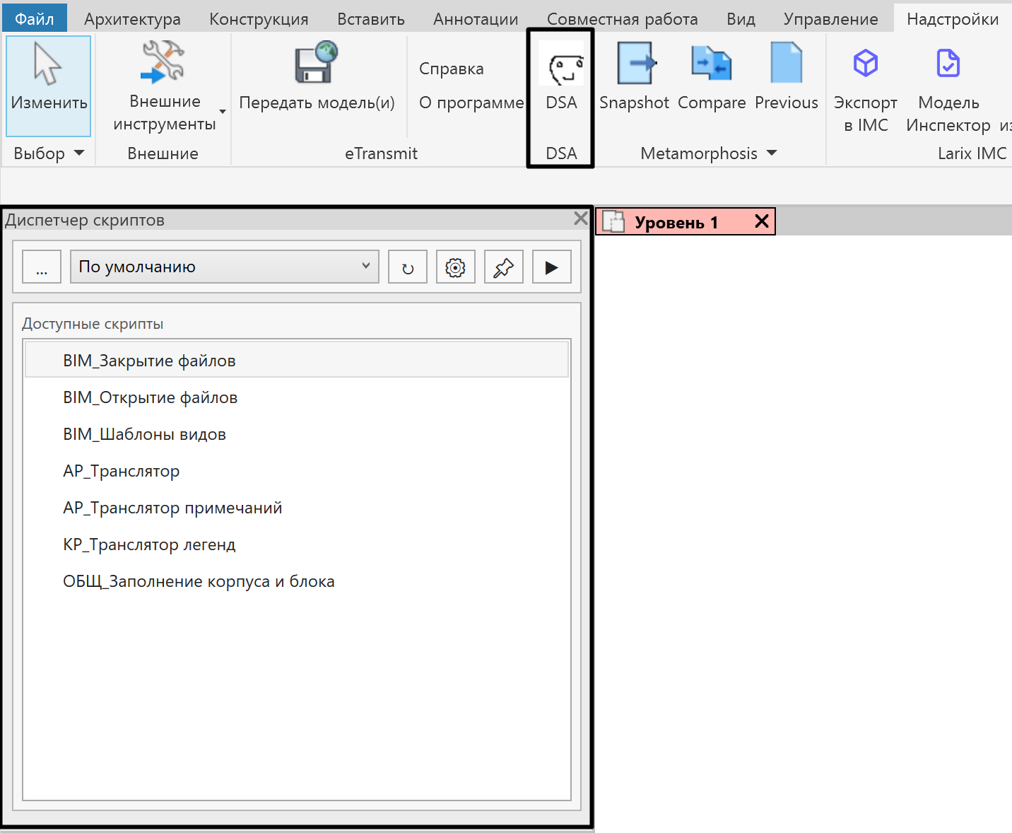
Task: Select ОБЩ_Заполнение корпуса и блока script
Action: (x=297, y=581)
